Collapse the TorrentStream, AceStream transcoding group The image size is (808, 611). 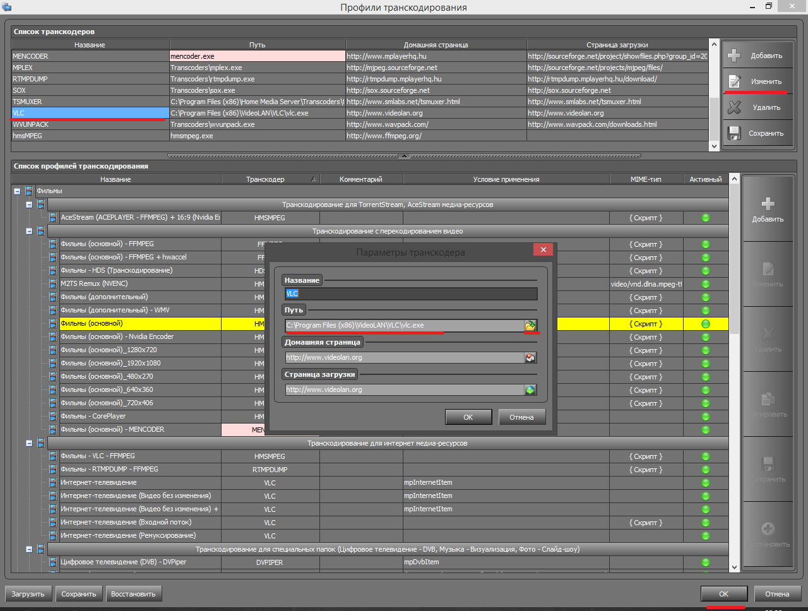tap(29, 205)
